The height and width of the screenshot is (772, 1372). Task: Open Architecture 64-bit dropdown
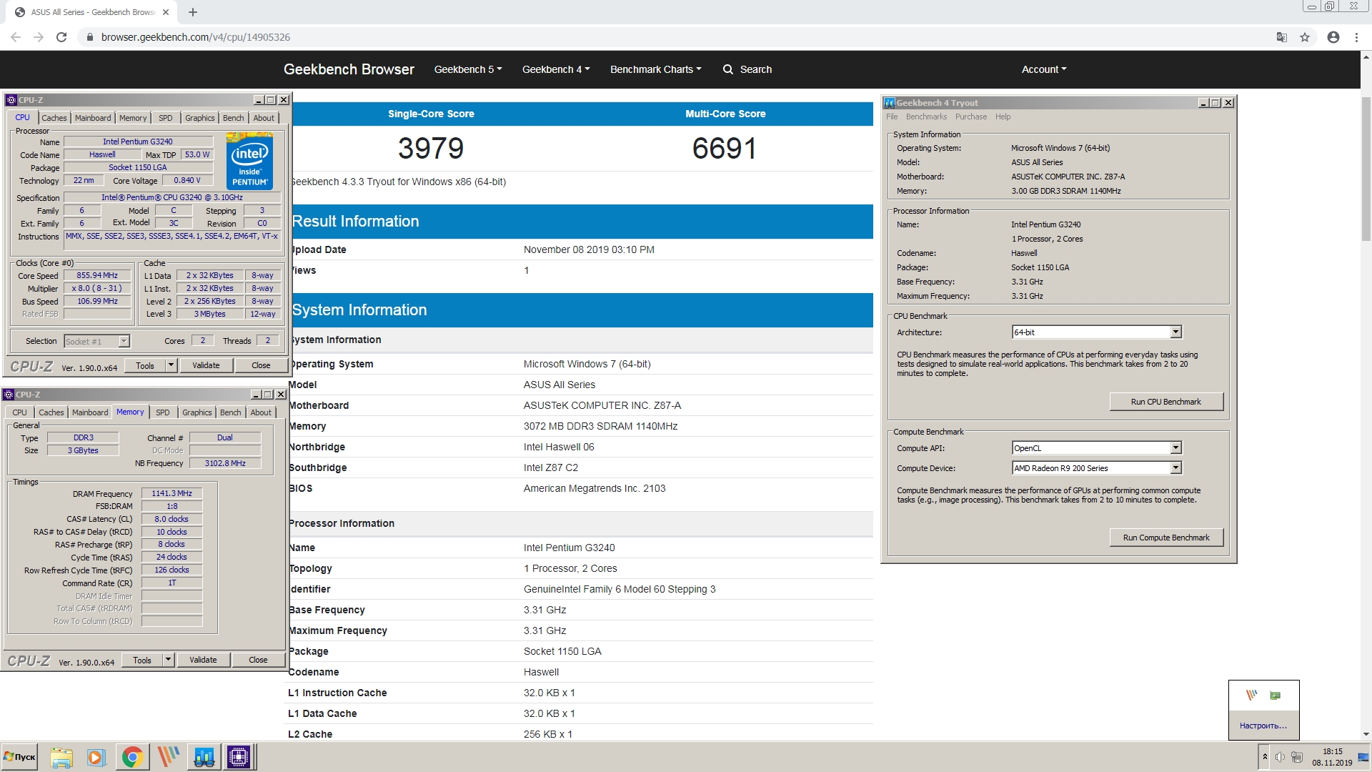tap(1175, 332)
